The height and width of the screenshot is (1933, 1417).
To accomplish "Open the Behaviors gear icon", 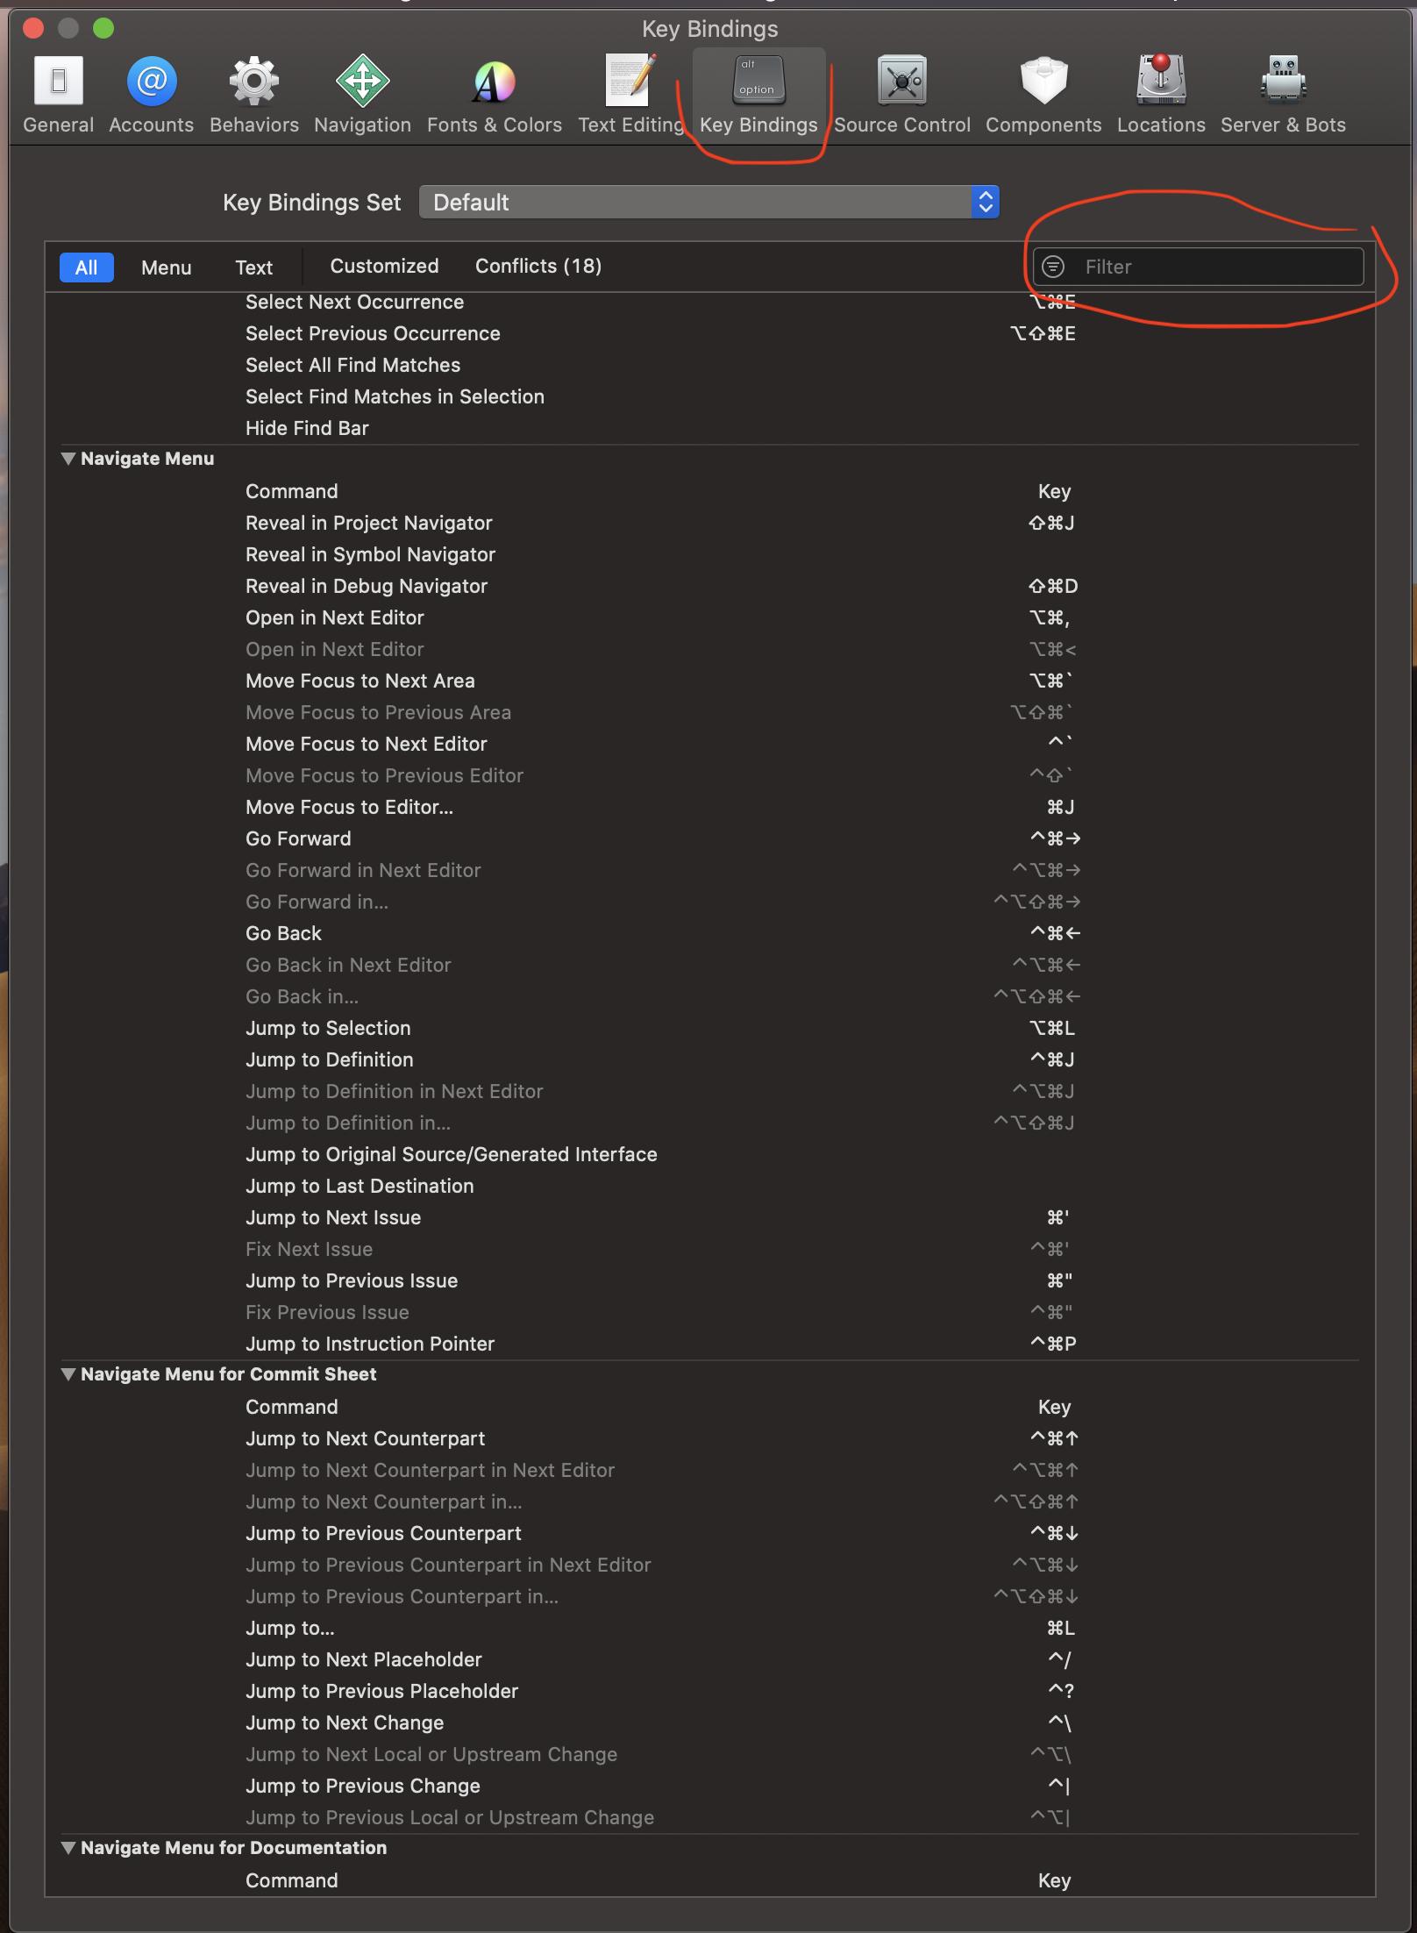I will click(x=253, y=82).
